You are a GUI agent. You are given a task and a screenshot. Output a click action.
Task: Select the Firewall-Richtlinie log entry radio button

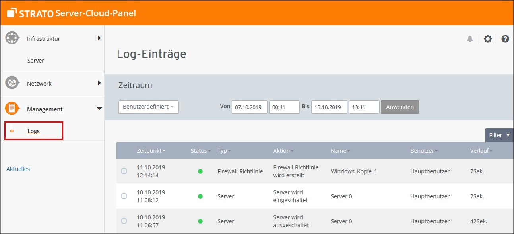pos(124,171)
